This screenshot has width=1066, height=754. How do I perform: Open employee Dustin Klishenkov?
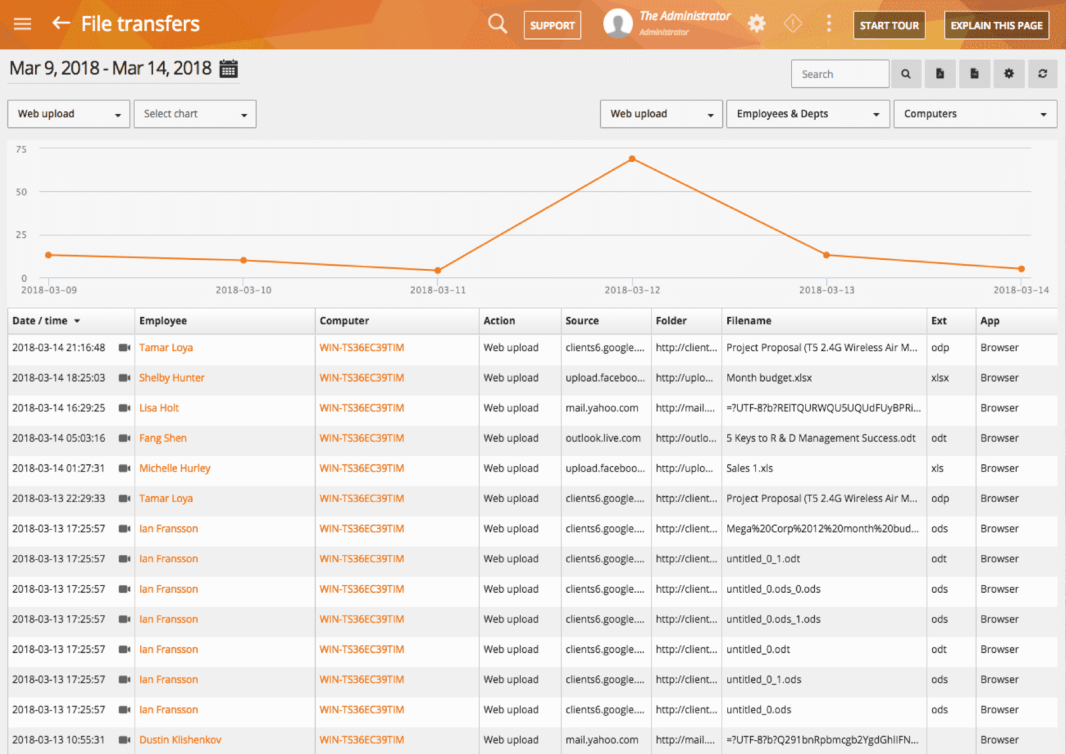tap(180, 739)
